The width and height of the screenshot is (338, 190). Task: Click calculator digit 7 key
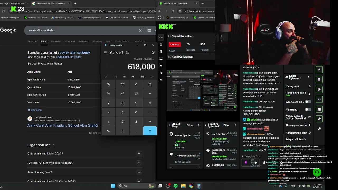(x=109, y=103)
